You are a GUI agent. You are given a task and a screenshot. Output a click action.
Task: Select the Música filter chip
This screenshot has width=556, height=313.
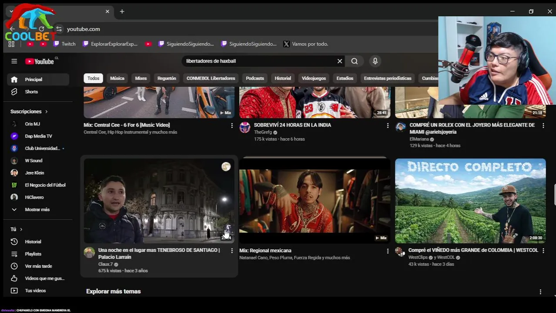point(117,78)
